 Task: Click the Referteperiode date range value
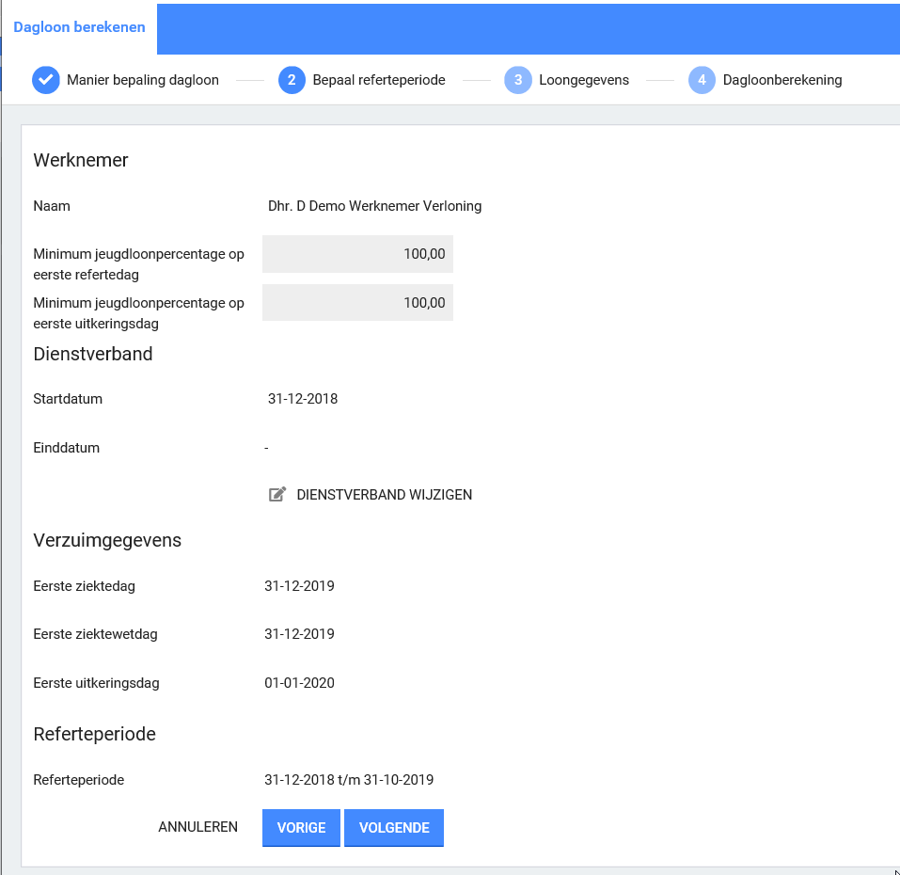pos(349,780)
